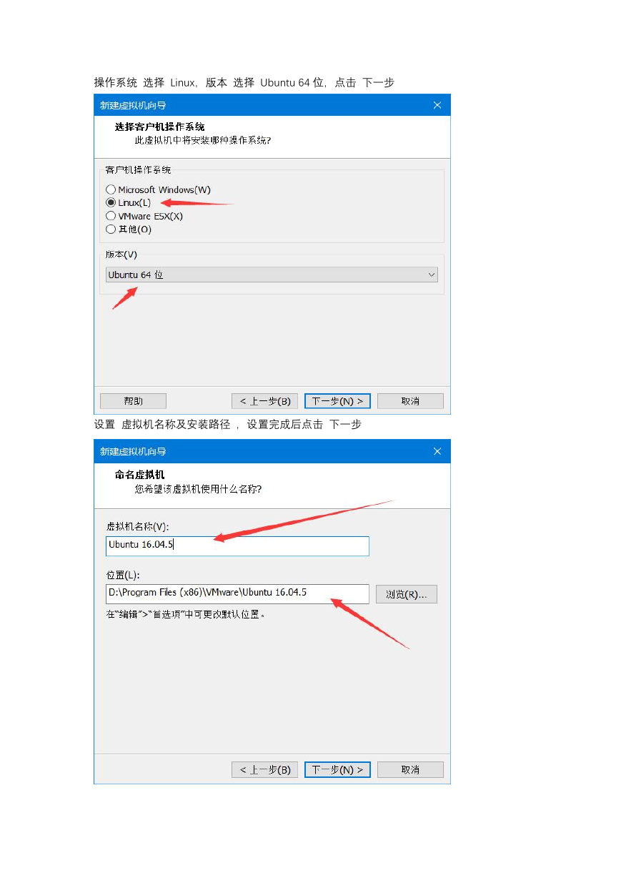Go back with 上一步(B) in OS selection dialog
Screen dimensions: 621x878
[264, 401]
